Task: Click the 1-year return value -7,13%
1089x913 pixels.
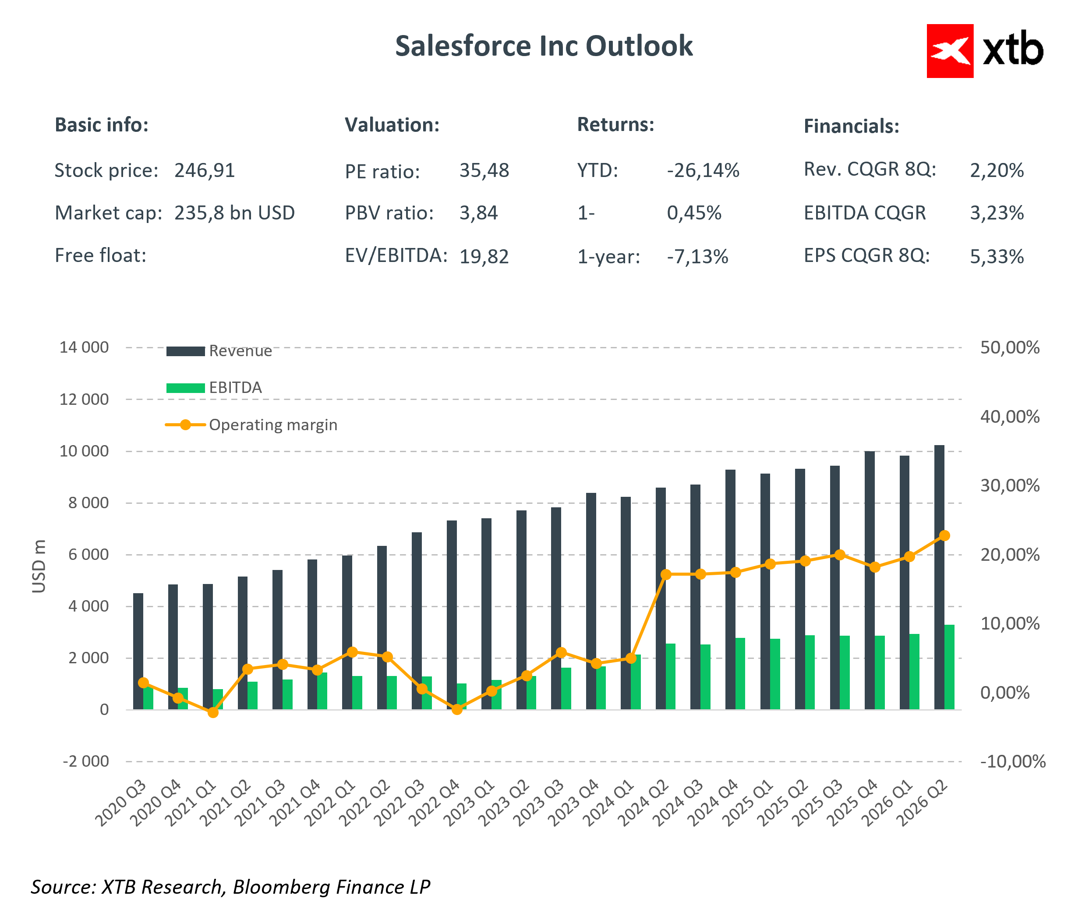Action: pos(697,257)
